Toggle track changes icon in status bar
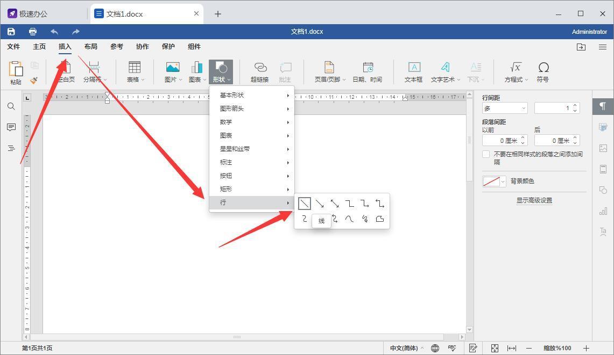Viewport: 614px width, 355px height. (473, 348)
